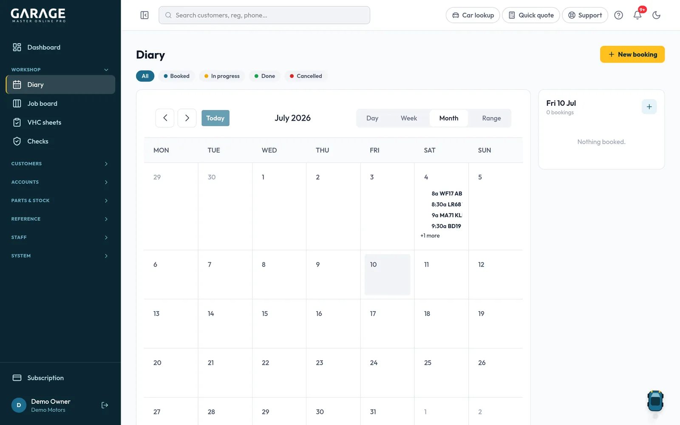Log out using the sign-out icon

click(105, 405)
